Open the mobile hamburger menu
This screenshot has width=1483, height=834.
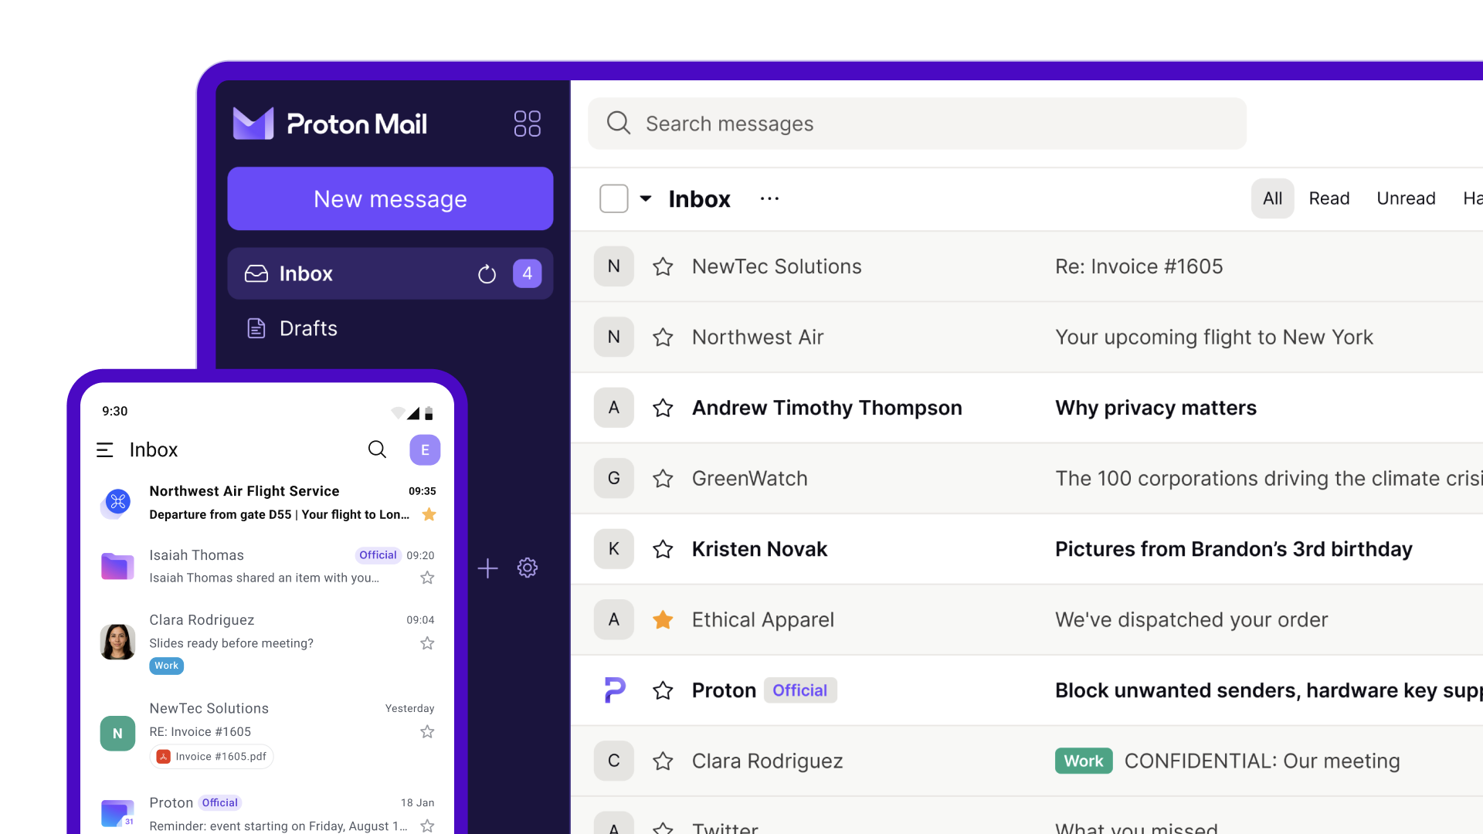click(x=105, y=449)
